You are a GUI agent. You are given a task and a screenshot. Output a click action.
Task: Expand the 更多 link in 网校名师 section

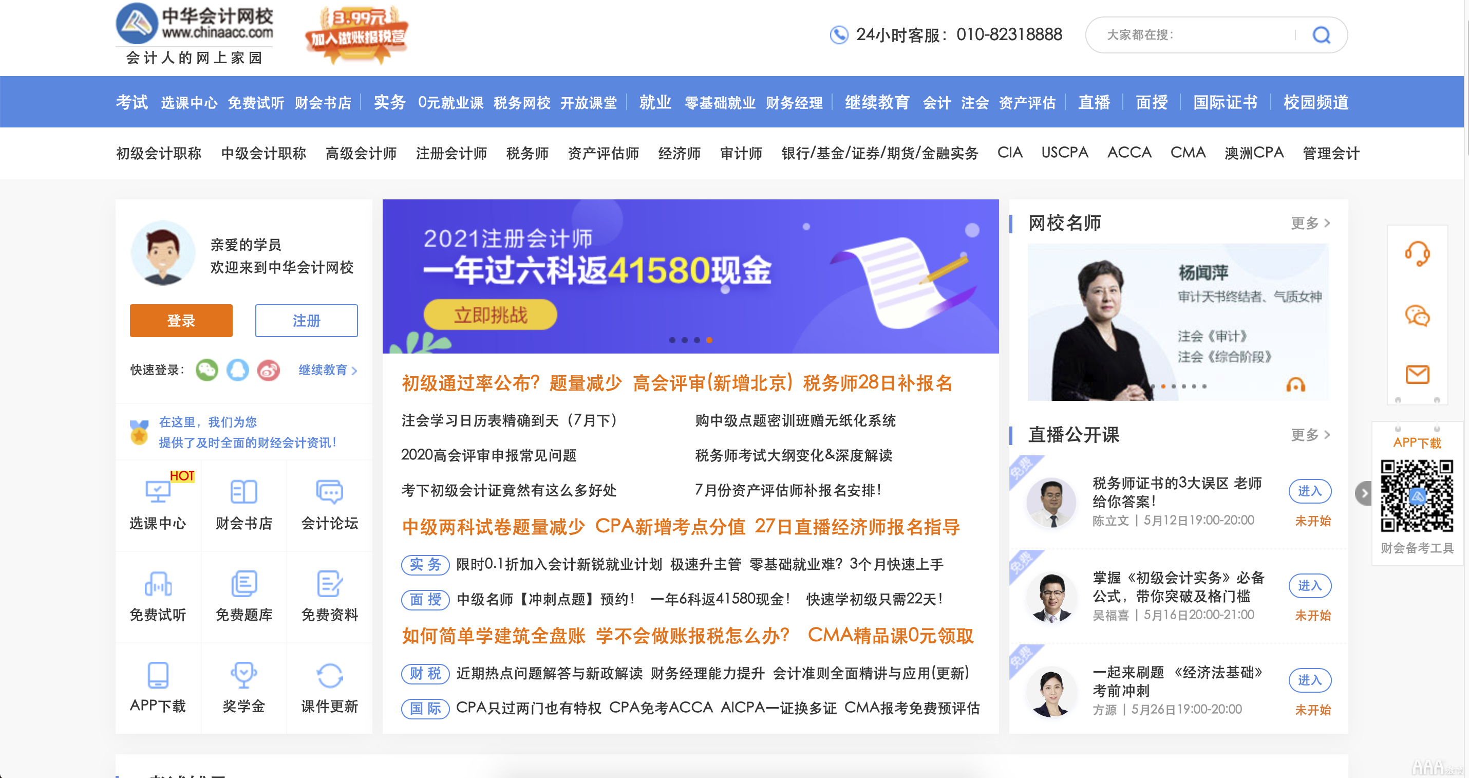[1312, 225]
